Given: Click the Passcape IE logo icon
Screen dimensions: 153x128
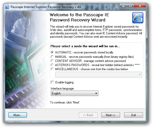Looking at the screenshot, I should point(138,18).
